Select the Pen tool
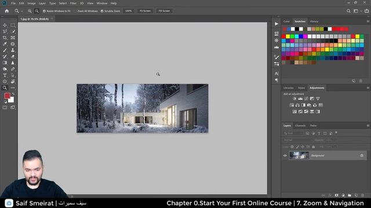Image resolution: width=371 pixels, height=208 pixels. coord(13,69)
